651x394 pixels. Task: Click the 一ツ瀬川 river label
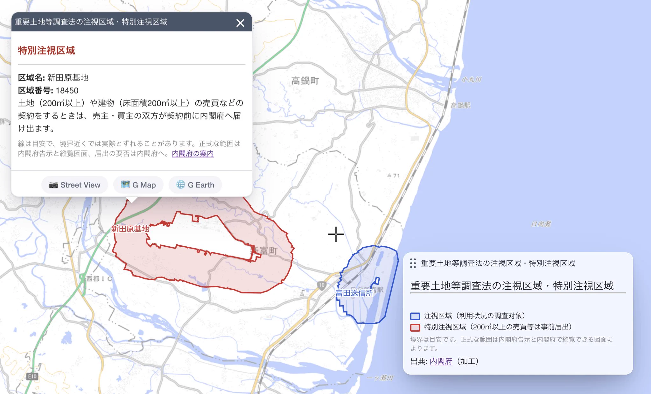380,378
